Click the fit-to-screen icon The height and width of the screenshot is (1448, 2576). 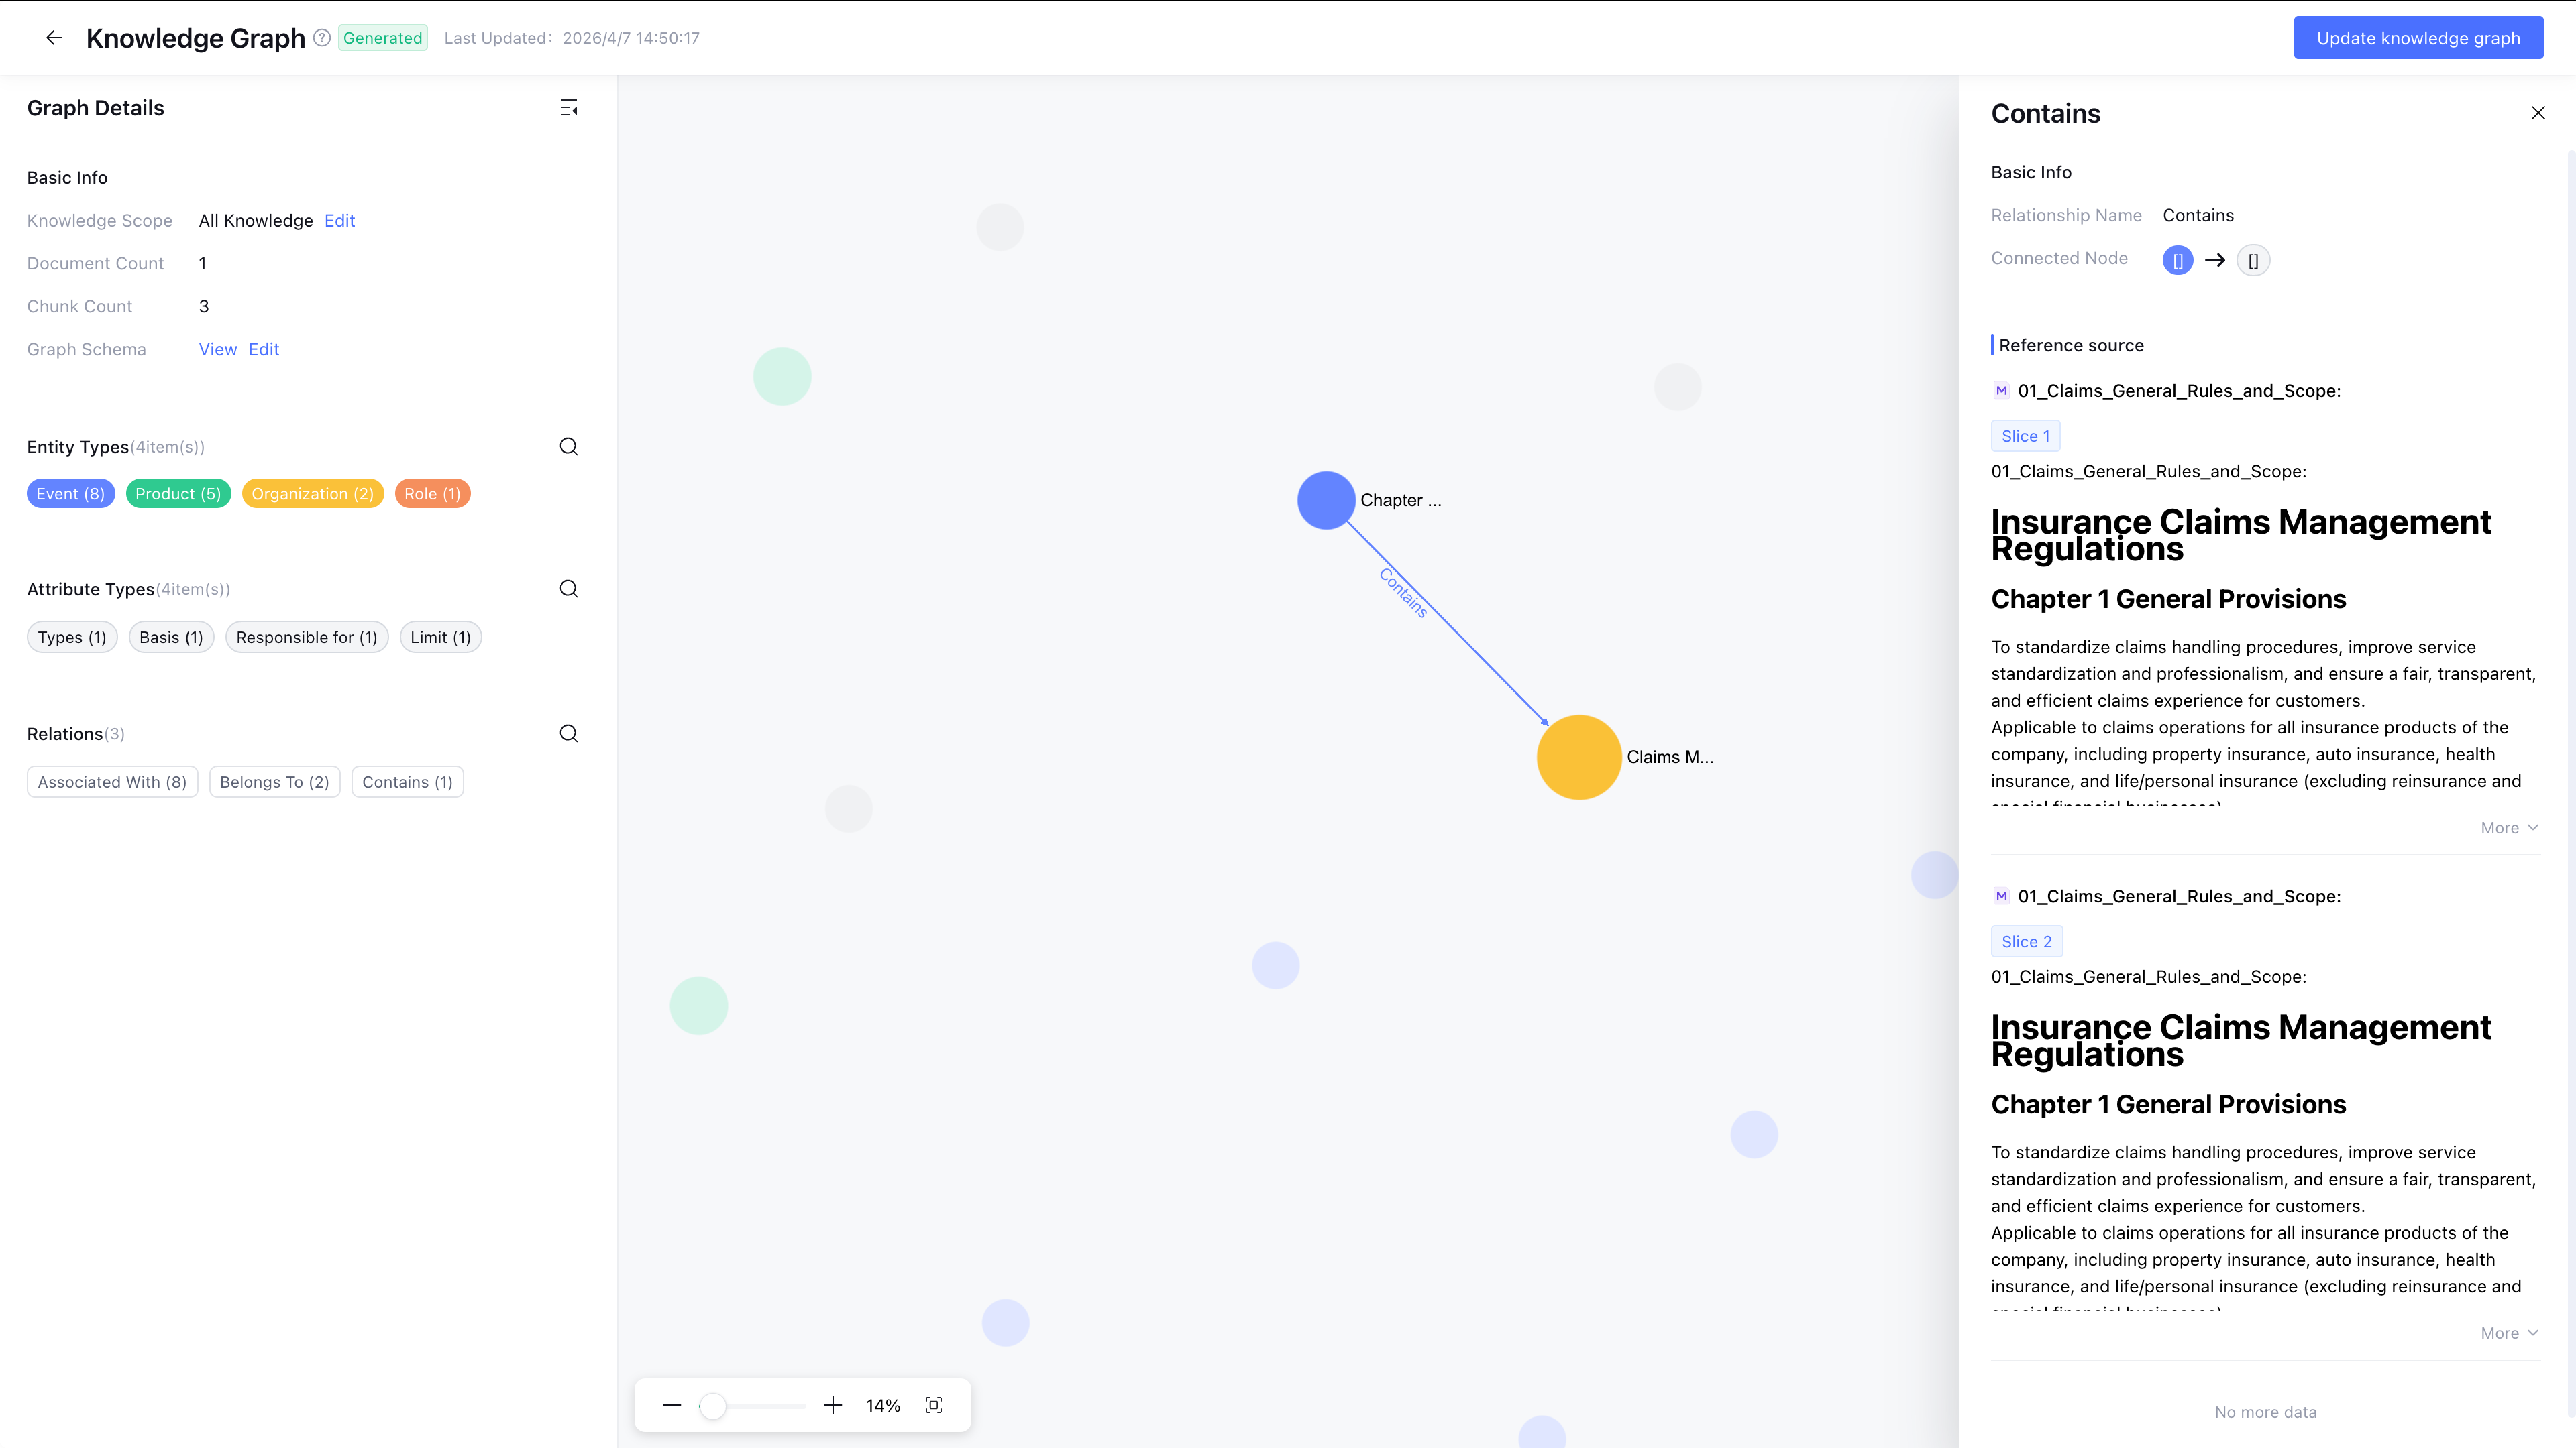point(934,1405)
